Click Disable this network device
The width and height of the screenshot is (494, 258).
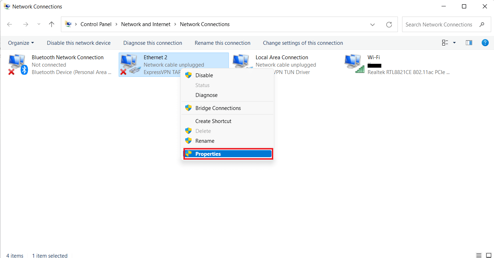[x=79, y=43]
